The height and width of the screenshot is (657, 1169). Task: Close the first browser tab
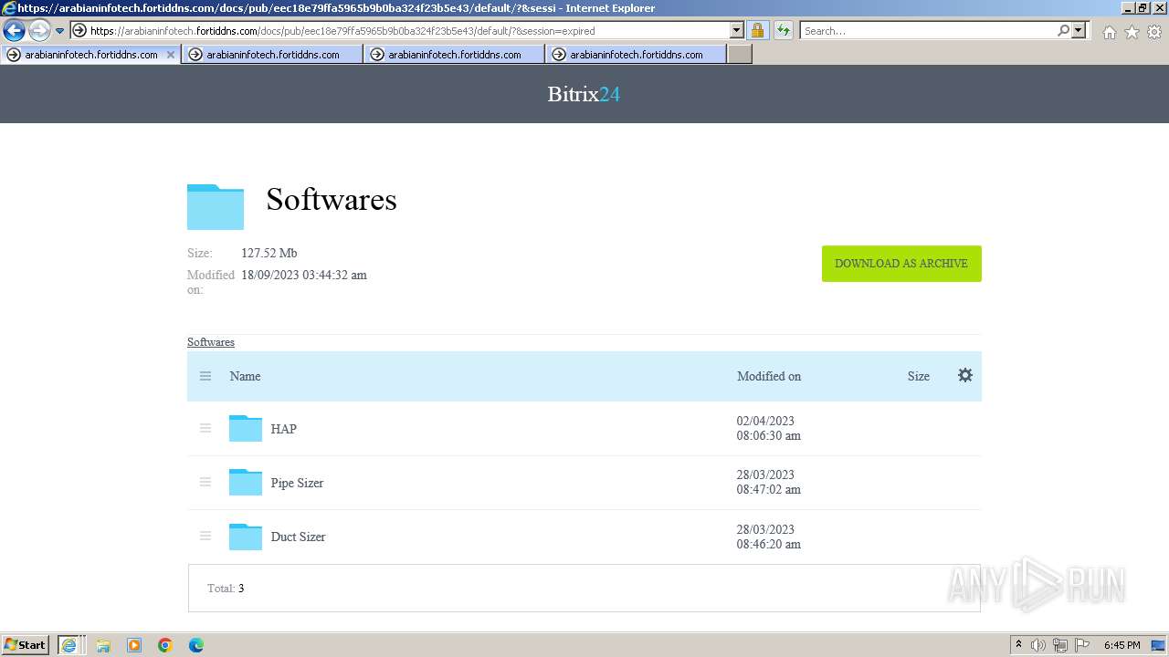click(170, 55)
